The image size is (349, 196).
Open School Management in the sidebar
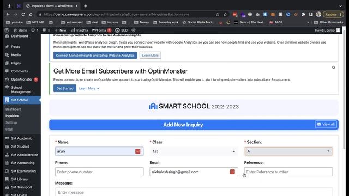[22, 89]
